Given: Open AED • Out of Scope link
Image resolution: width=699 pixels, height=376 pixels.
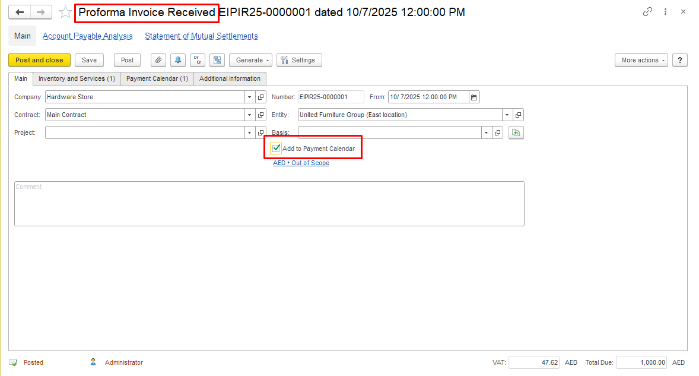Looking at the screenshot, I should click(x=301, y=163).
